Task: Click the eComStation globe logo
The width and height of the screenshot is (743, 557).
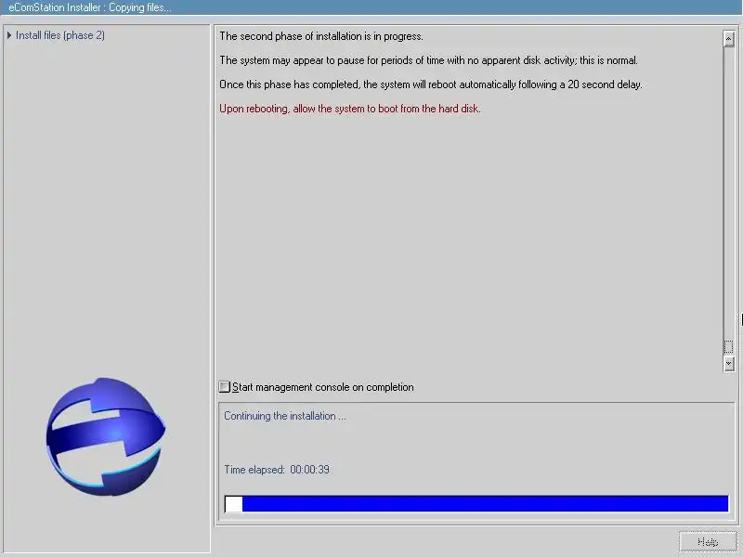Action: (x=106, y=436)
